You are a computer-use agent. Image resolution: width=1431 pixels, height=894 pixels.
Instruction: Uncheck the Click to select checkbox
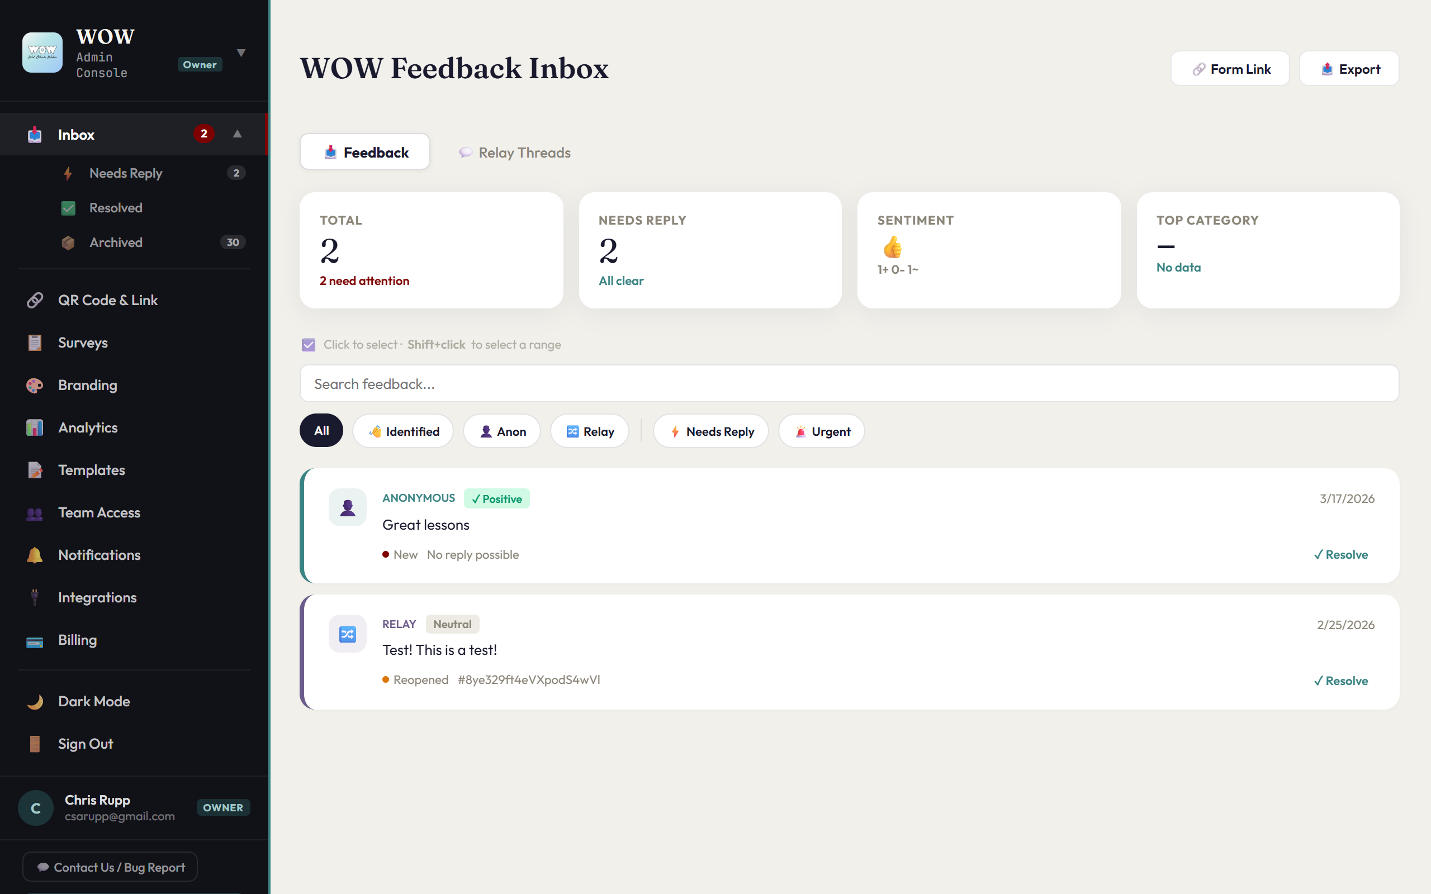[308, 344]
